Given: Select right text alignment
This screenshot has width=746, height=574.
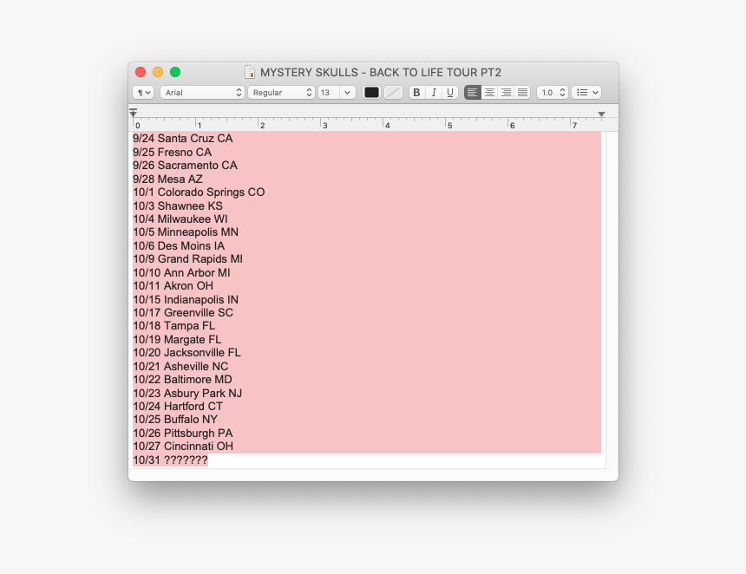Looking at the screenshot, I should [506, 92].
